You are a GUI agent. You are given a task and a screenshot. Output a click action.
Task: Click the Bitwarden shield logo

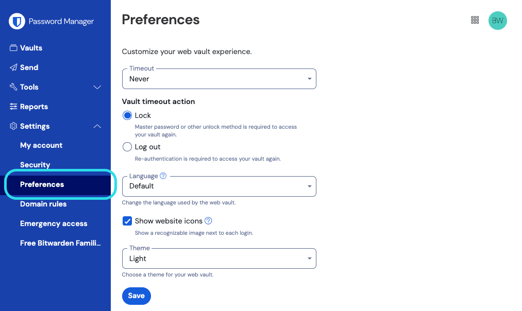point(17,21)
